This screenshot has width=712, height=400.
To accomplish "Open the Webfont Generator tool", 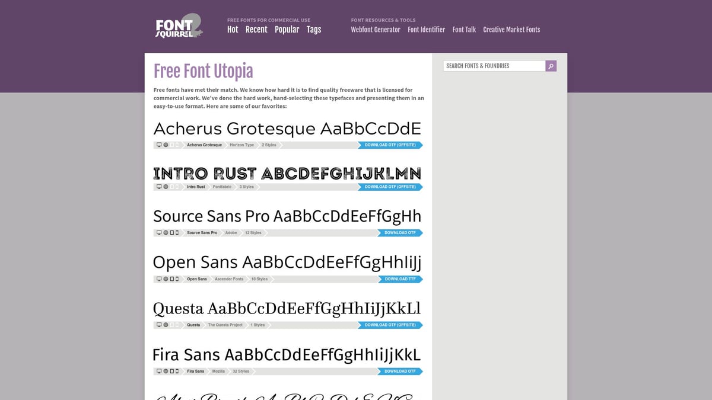I will pos(375,30).
